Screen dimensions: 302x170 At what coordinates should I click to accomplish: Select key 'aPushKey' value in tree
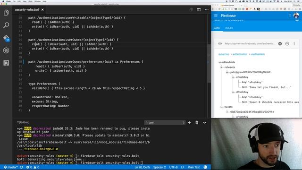(255, 82)
